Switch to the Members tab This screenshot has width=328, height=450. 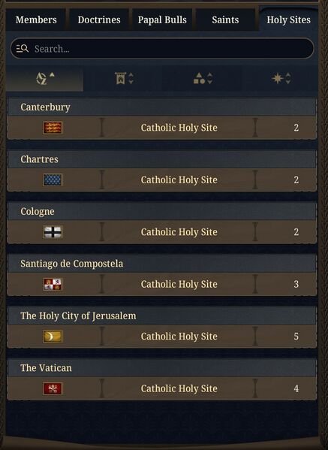click(36, 20)
